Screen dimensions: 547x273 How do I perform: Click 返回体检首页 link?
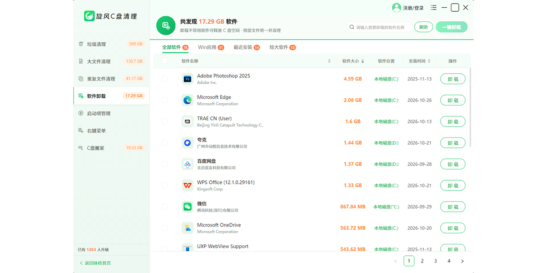coord(95,263)
